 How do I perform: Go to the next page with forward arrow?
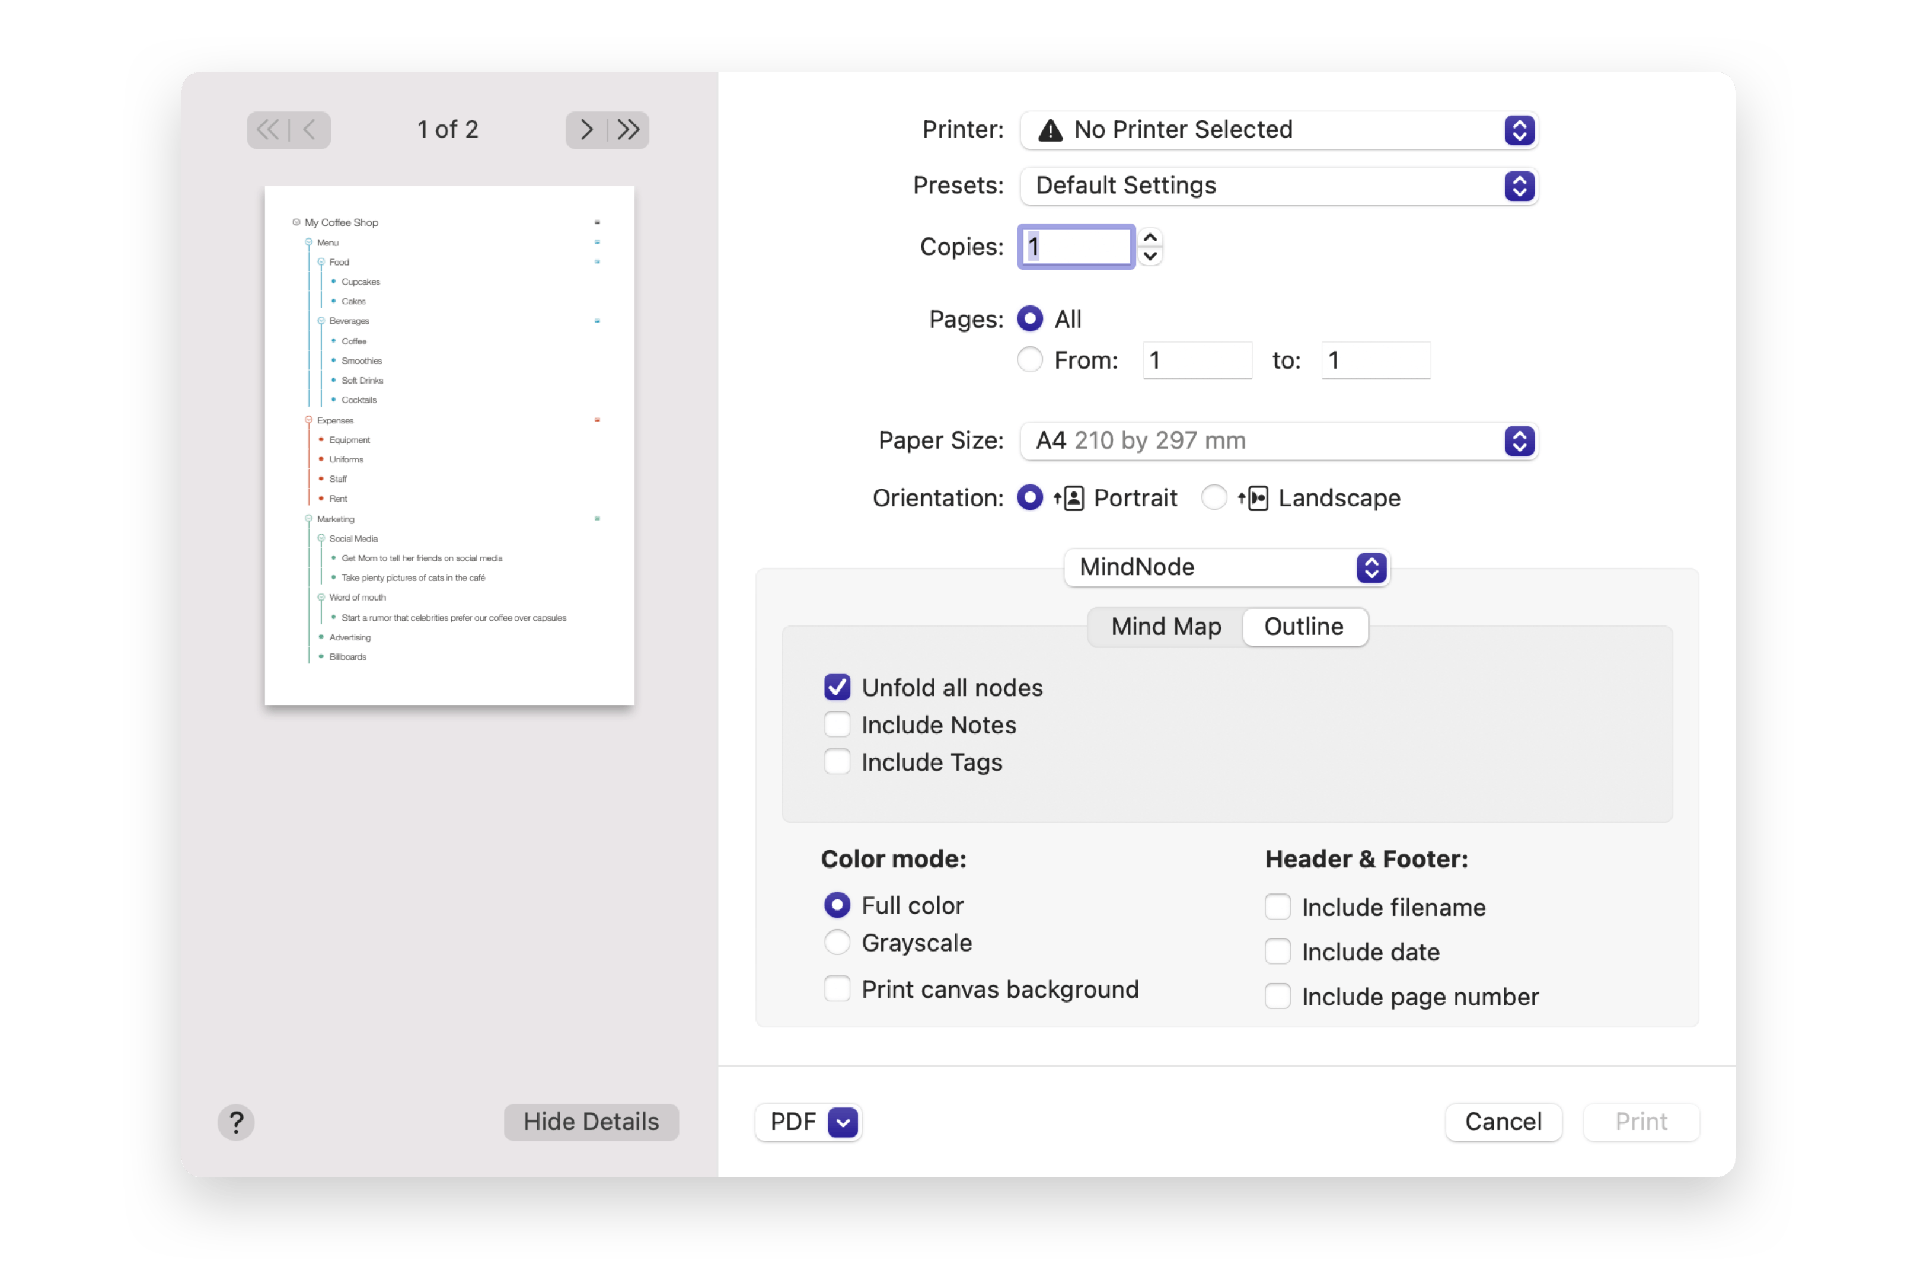coord(586,130)
